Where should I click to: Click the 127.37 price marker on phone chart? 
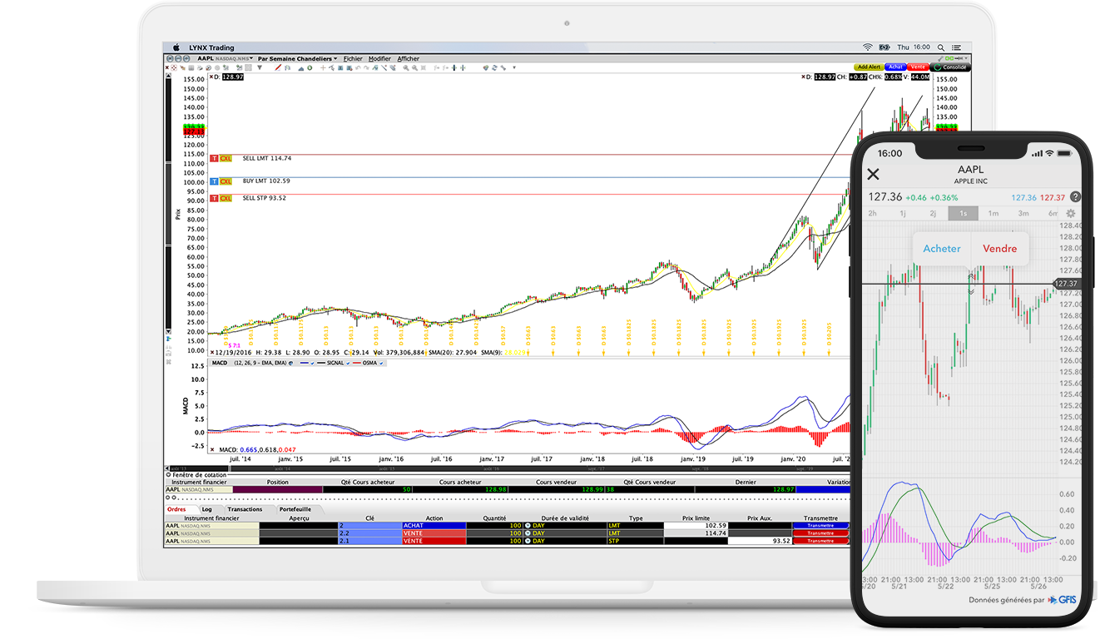coord(1067,284)
